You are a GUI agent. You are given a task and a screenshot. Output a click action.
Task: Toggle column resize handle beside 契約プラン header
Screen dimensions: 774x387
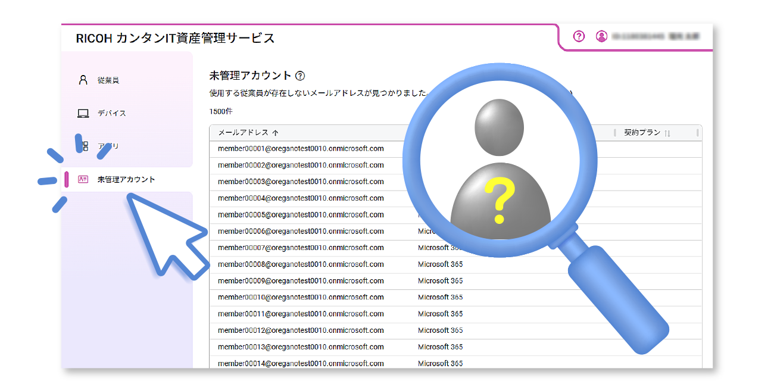(697, 133)
